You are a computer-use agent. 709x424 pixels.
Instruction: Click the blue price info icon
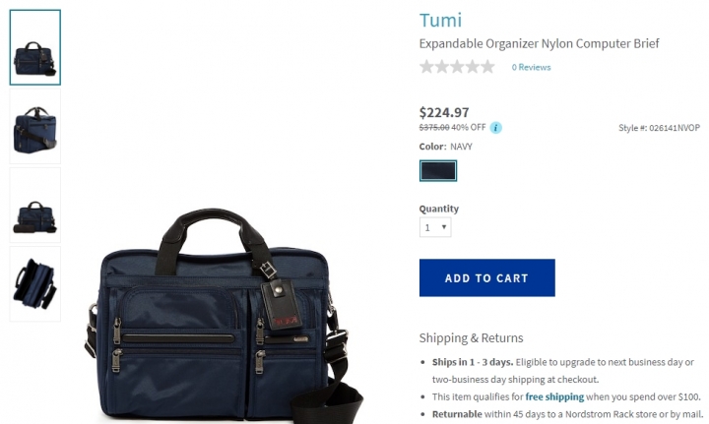(x=495, y=128)
